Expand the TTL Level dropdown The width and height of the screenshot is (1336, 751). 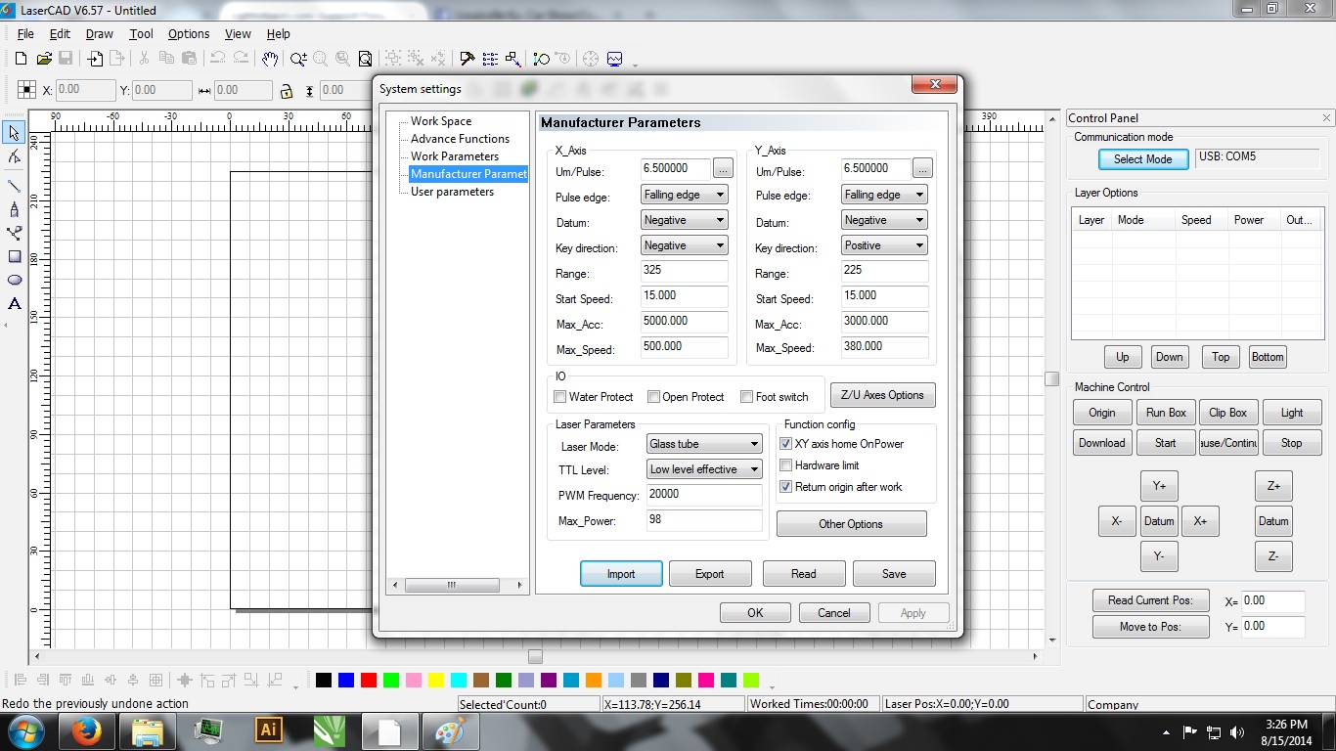703,469
